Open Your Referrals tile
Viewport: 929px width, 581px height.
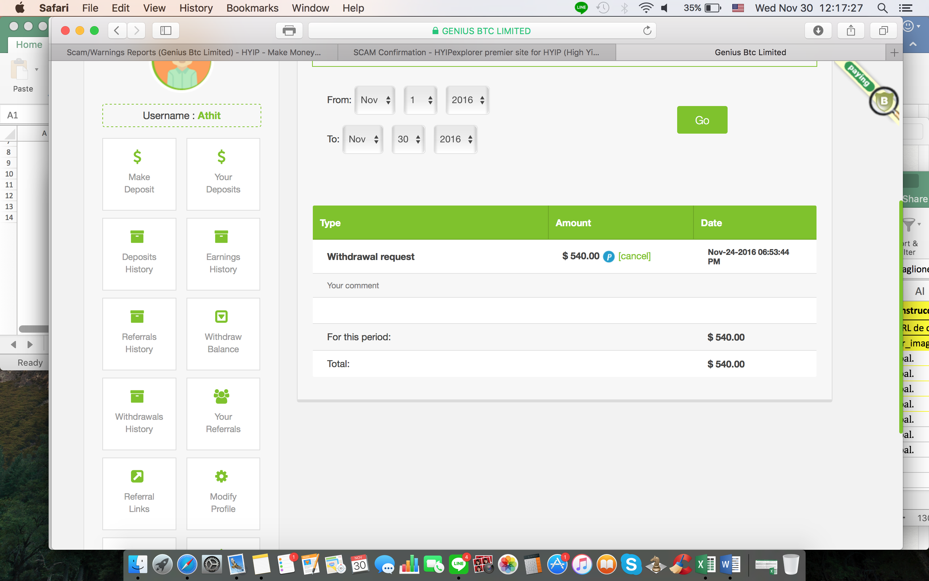click(x=223, y=414)
